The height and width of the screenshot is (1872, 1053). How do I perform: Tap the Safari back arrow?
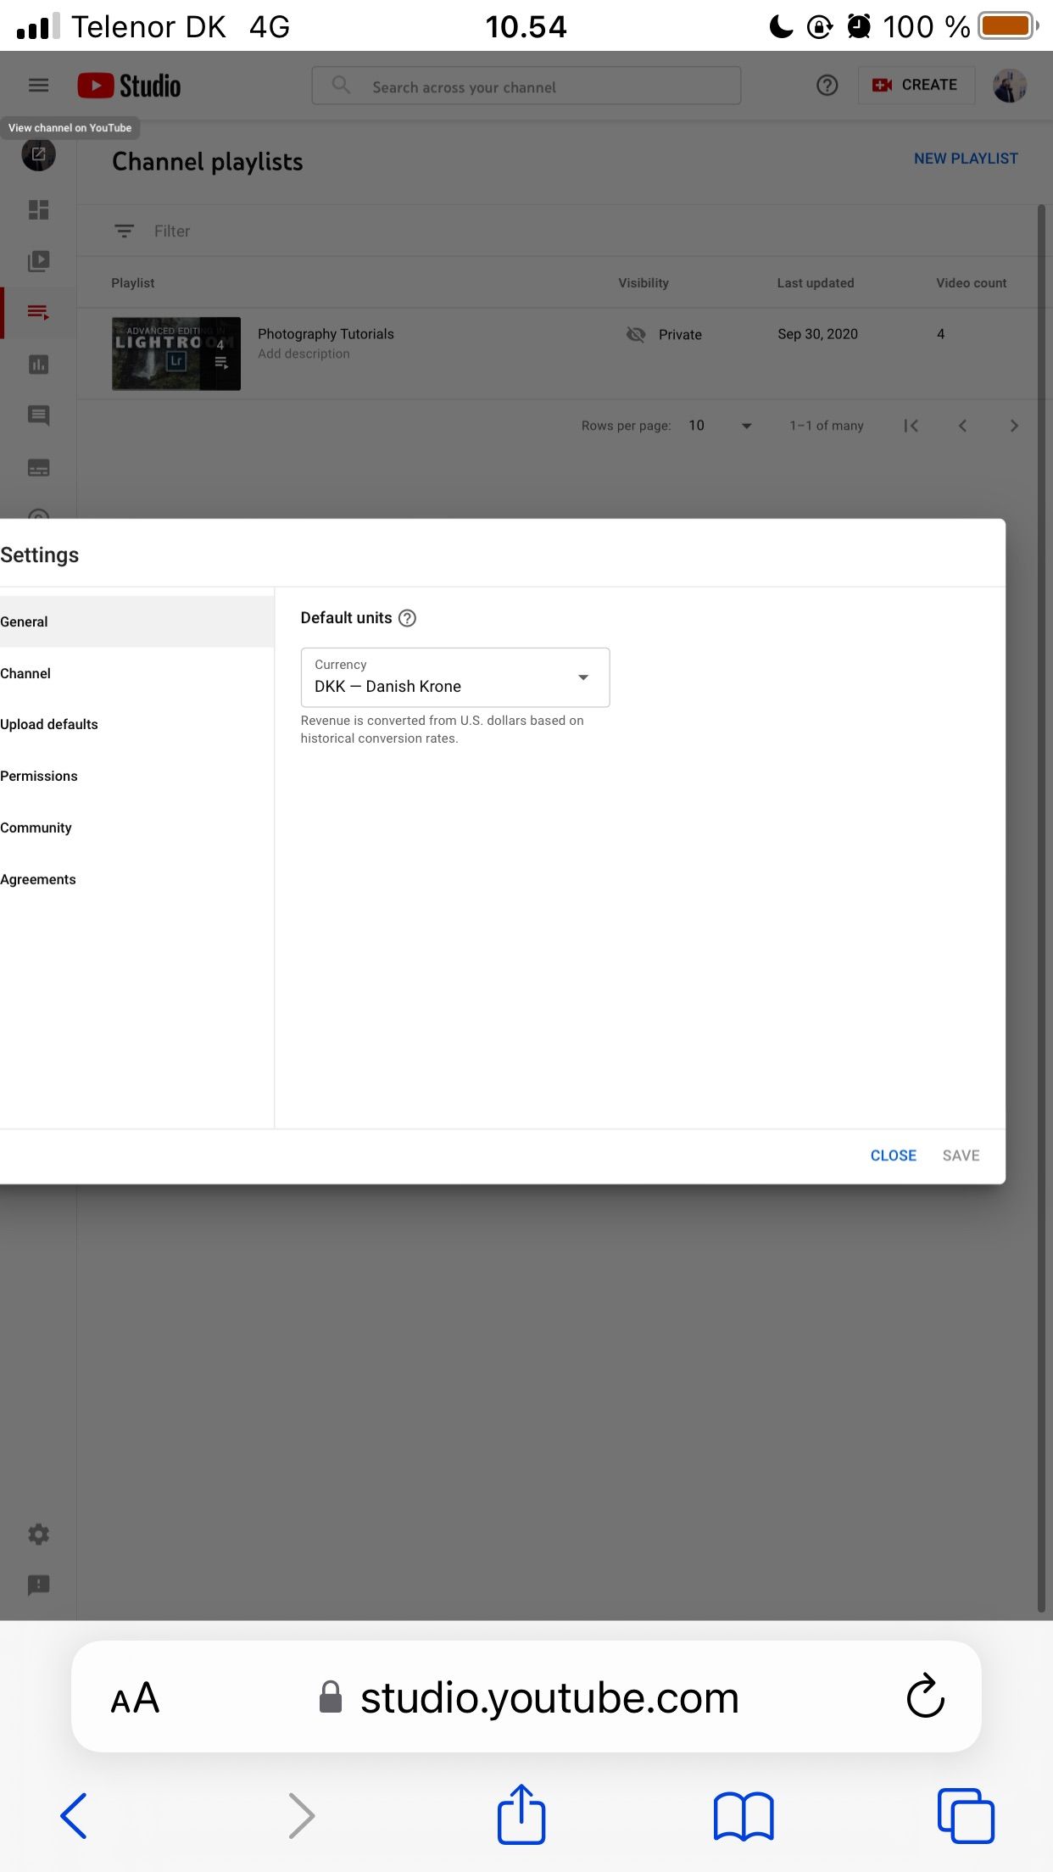[73, 1815]
